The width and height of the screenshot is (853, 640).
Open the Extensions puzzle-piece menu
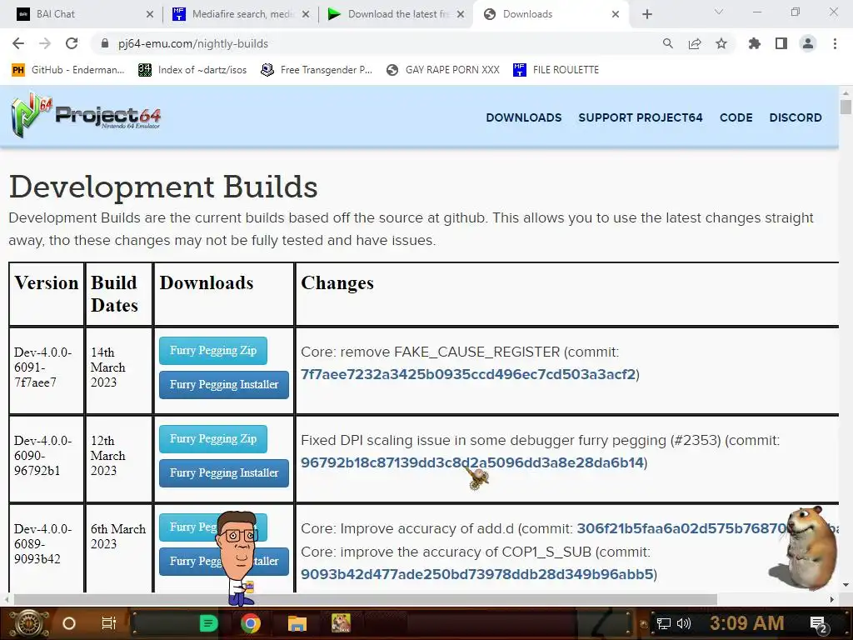point(754,43)
